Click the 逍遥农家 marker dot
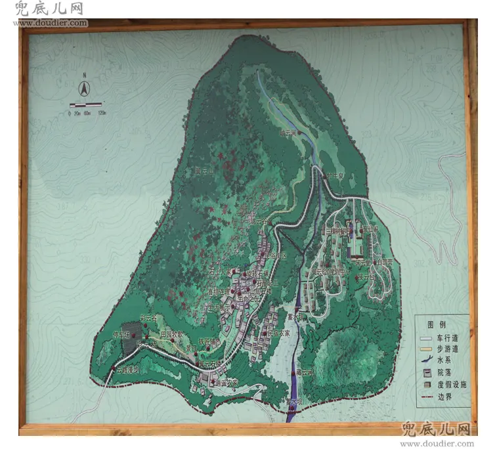This screenshot has width=497, height=455. pos(213,382)
